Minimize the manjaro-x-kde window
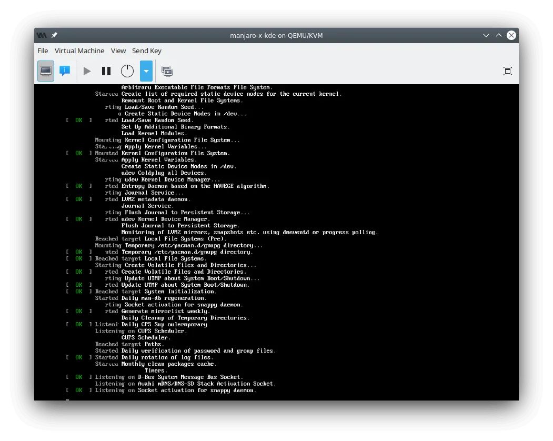Image resolution: width=553 pixels, height=441 pixels. click(486, 35)
